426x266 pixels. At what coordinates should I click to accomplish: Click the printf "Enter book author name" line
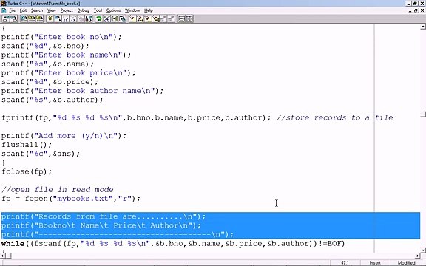coord(82,91)
